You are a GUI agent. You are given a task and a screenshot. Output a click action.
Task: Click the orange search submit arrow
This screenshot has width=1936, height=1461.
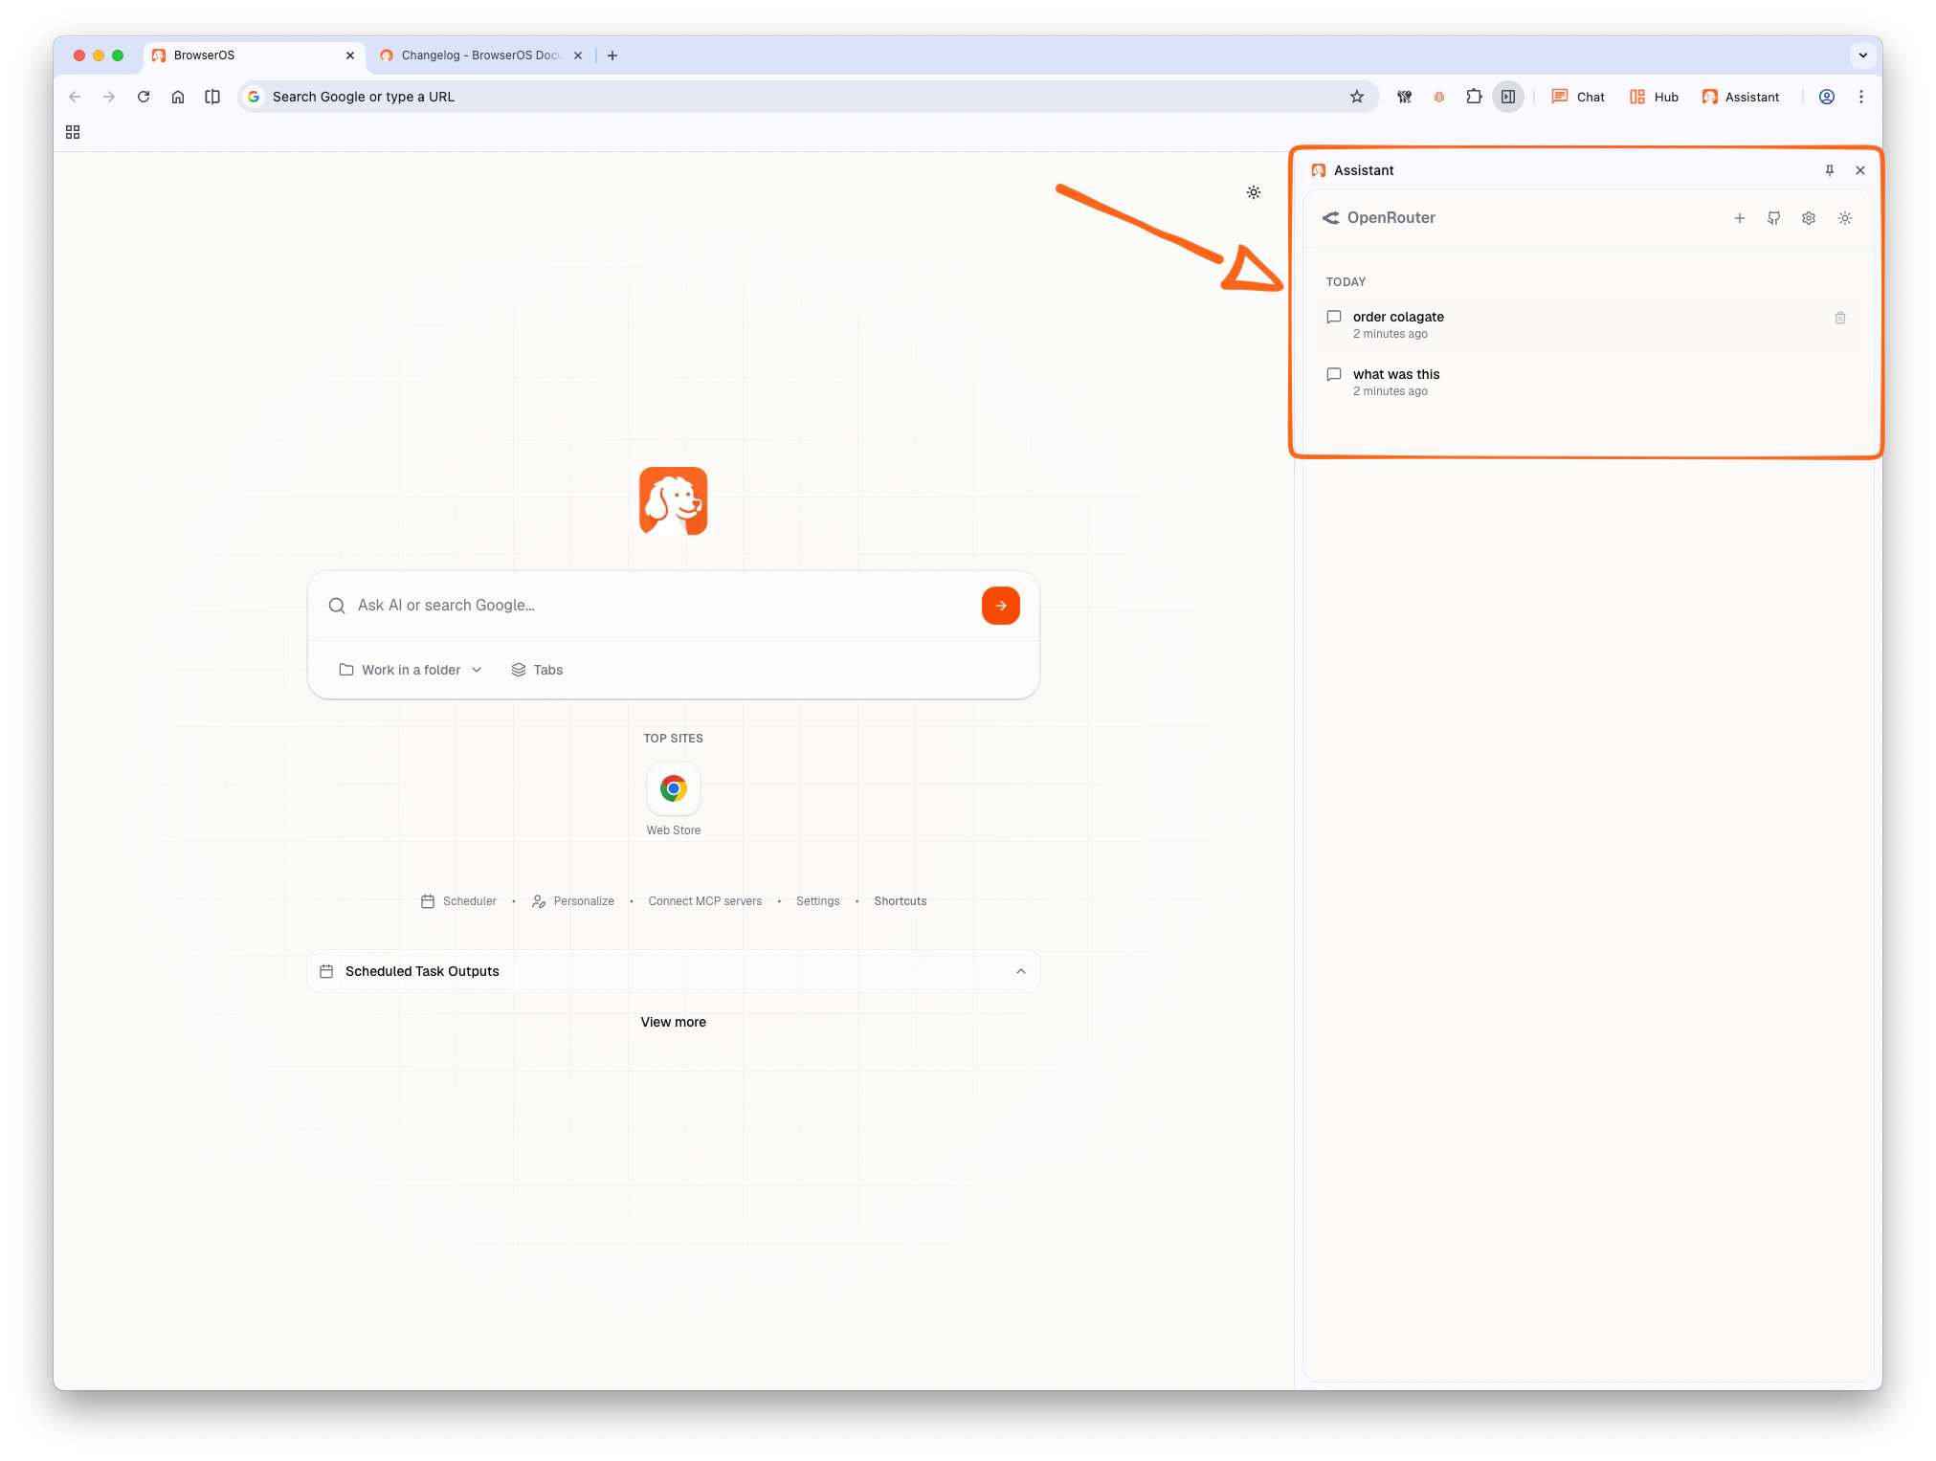1000,606
